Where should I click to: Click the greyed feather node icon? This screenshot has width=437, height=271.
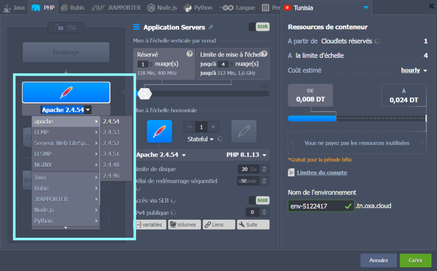pyautogui.click(x=244, y=131)
